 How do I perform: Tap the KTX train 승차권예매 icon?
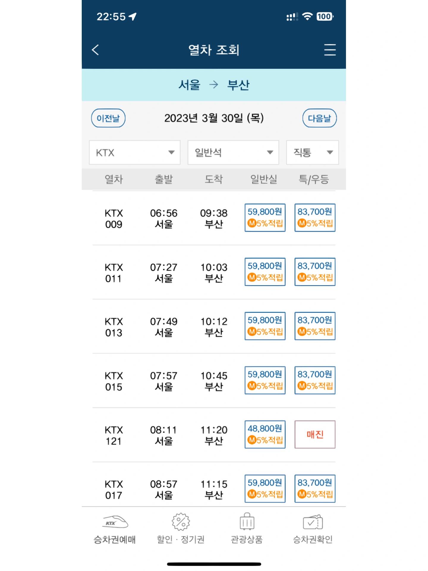coord(115,522)
